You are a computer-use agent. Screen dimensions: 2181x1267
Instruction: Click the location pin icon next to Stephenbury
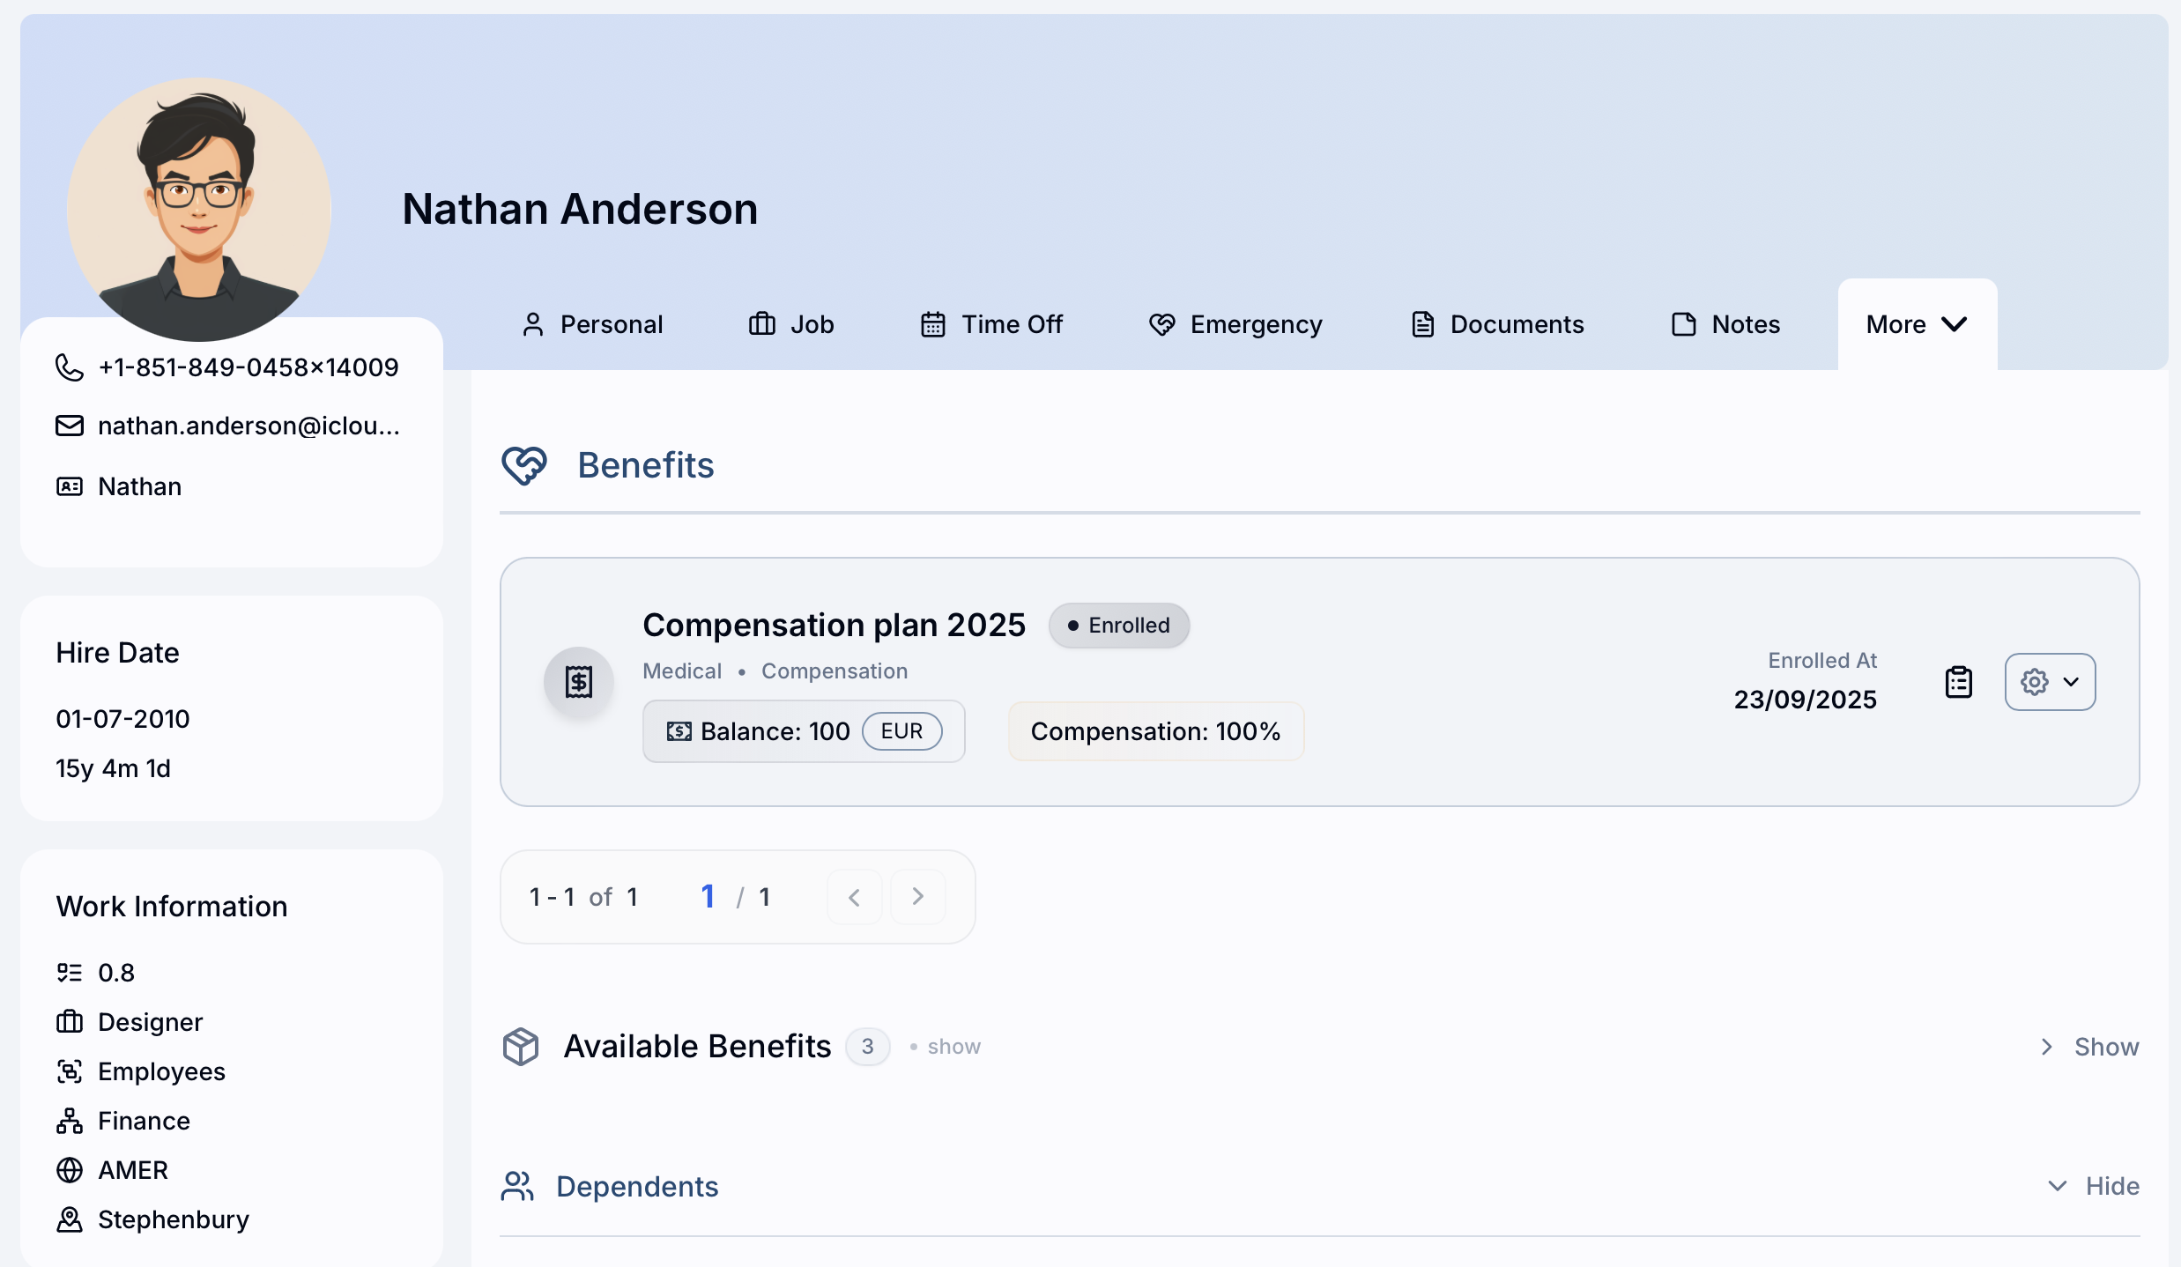tap(69, 1219)
